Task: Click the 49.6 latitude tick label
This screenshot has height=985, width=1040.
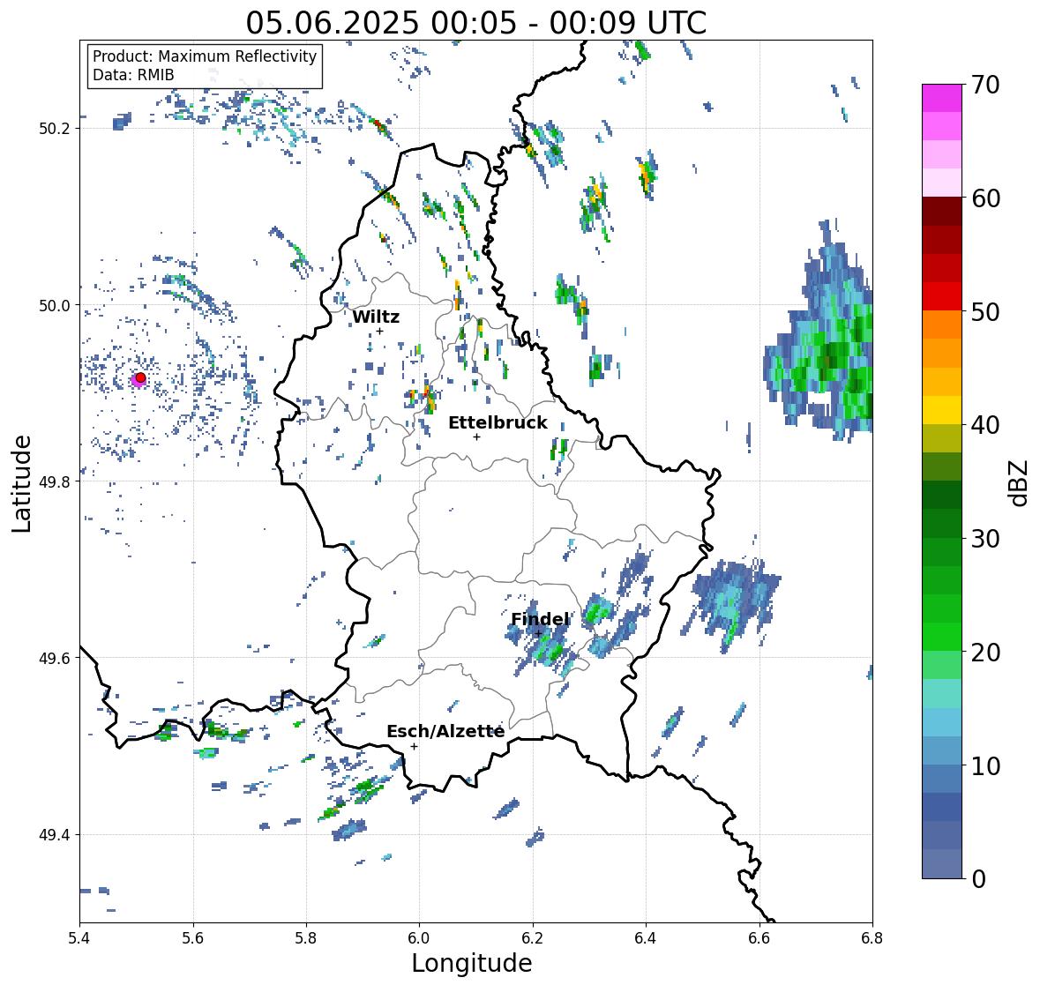Action: click(55, 658)
